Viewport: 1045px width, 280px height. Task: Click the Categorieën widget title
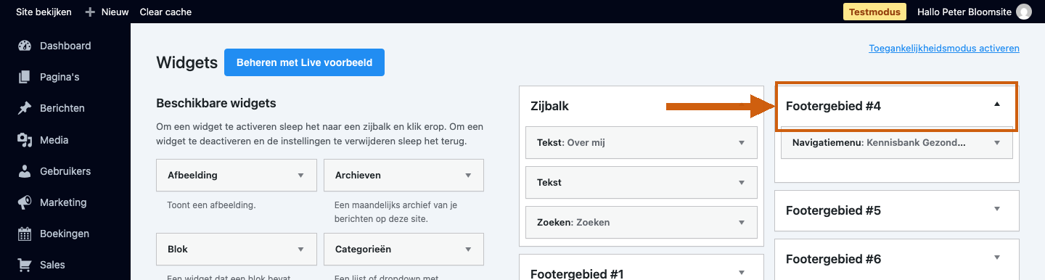click(363, 249)
